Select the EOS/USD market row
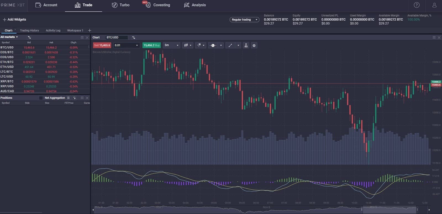The height and width of the screenshot is (214, 442). point(45,57)
